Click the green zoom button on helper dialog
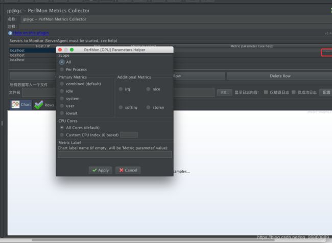The height and width of the screenshot is (243, 332). click(x=72, y=50)
